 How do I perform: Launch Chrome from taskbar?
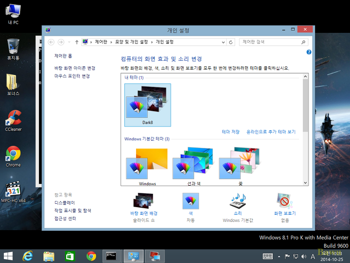coord(91,256)
